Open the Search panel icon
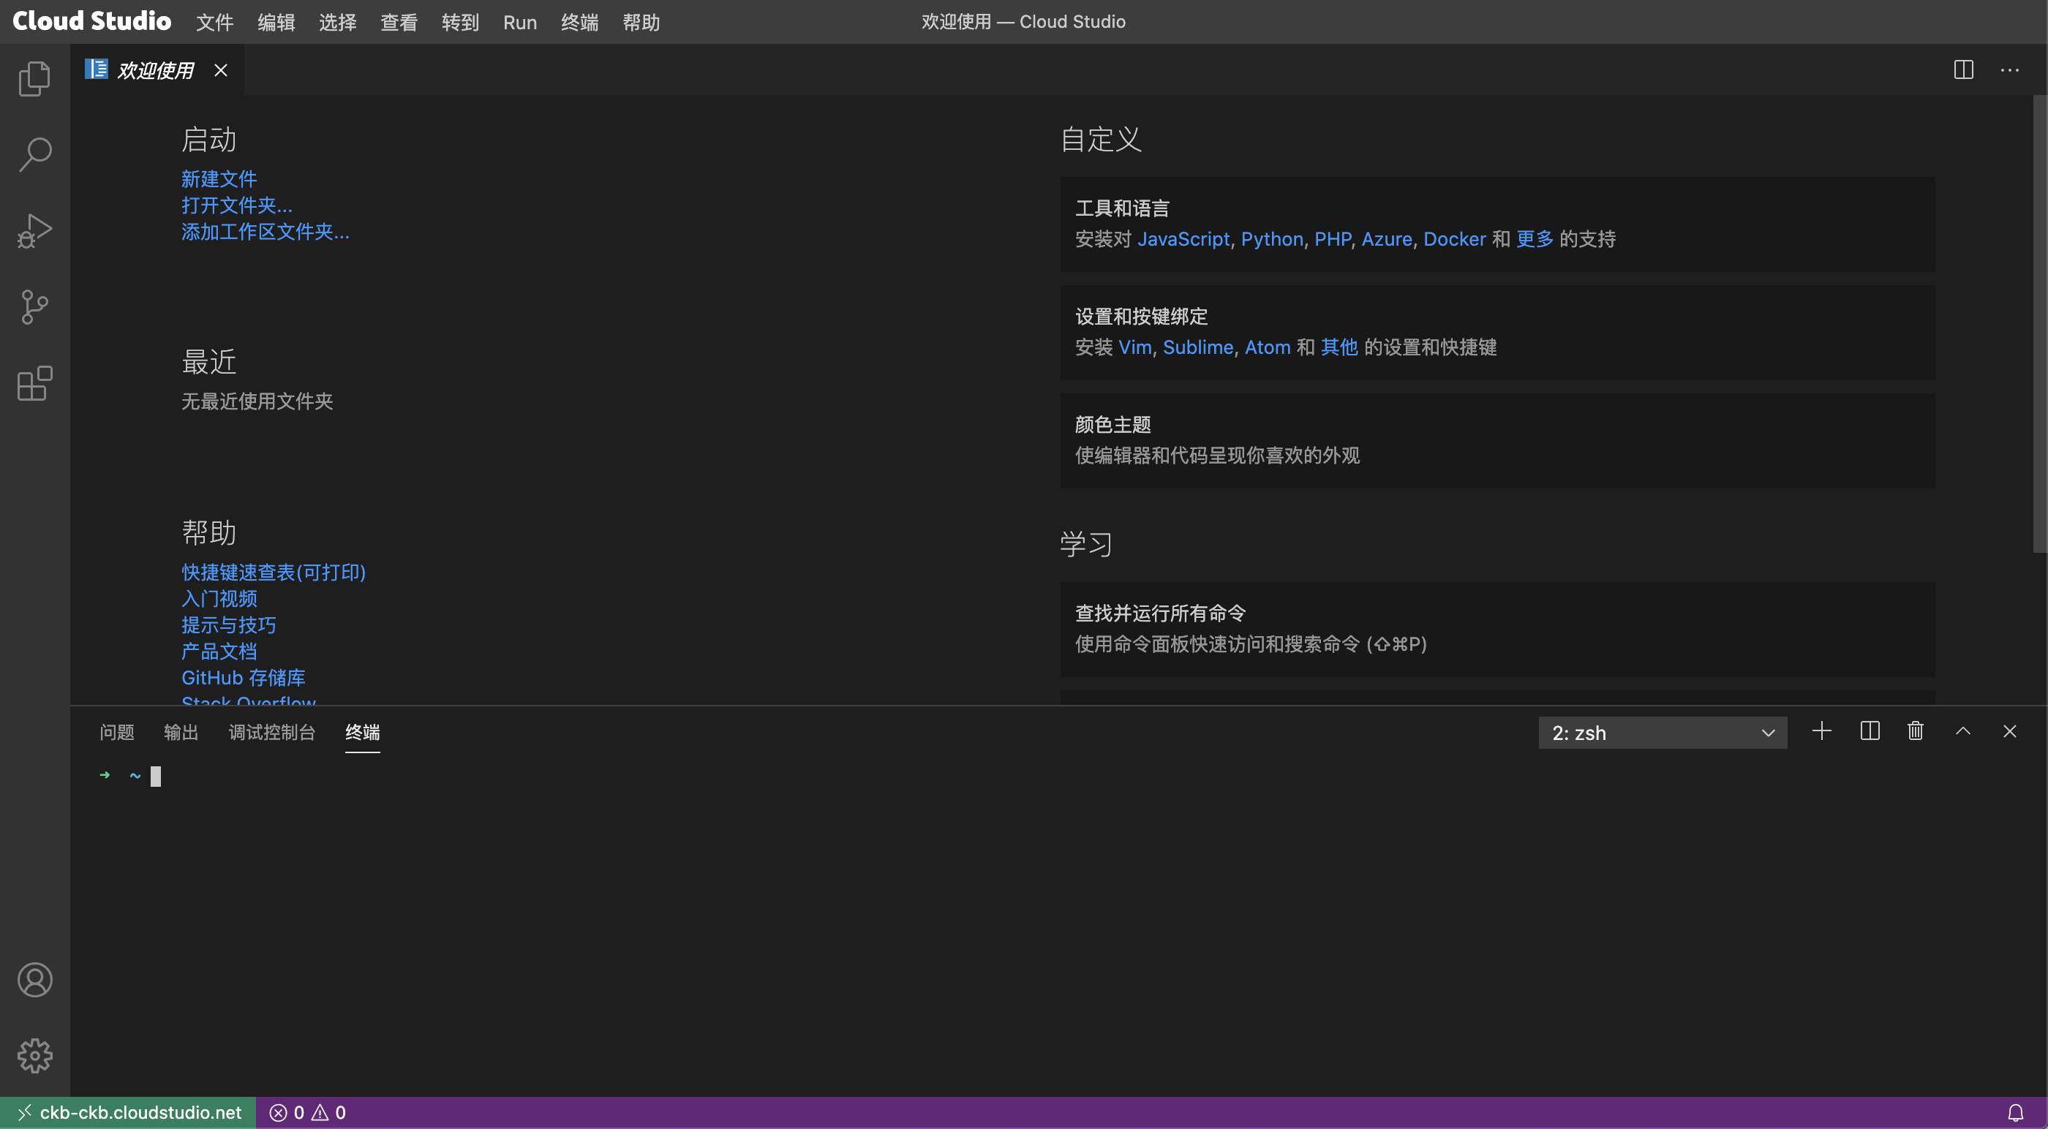This screenshot has height=1129, width=2048. (34, 154)
